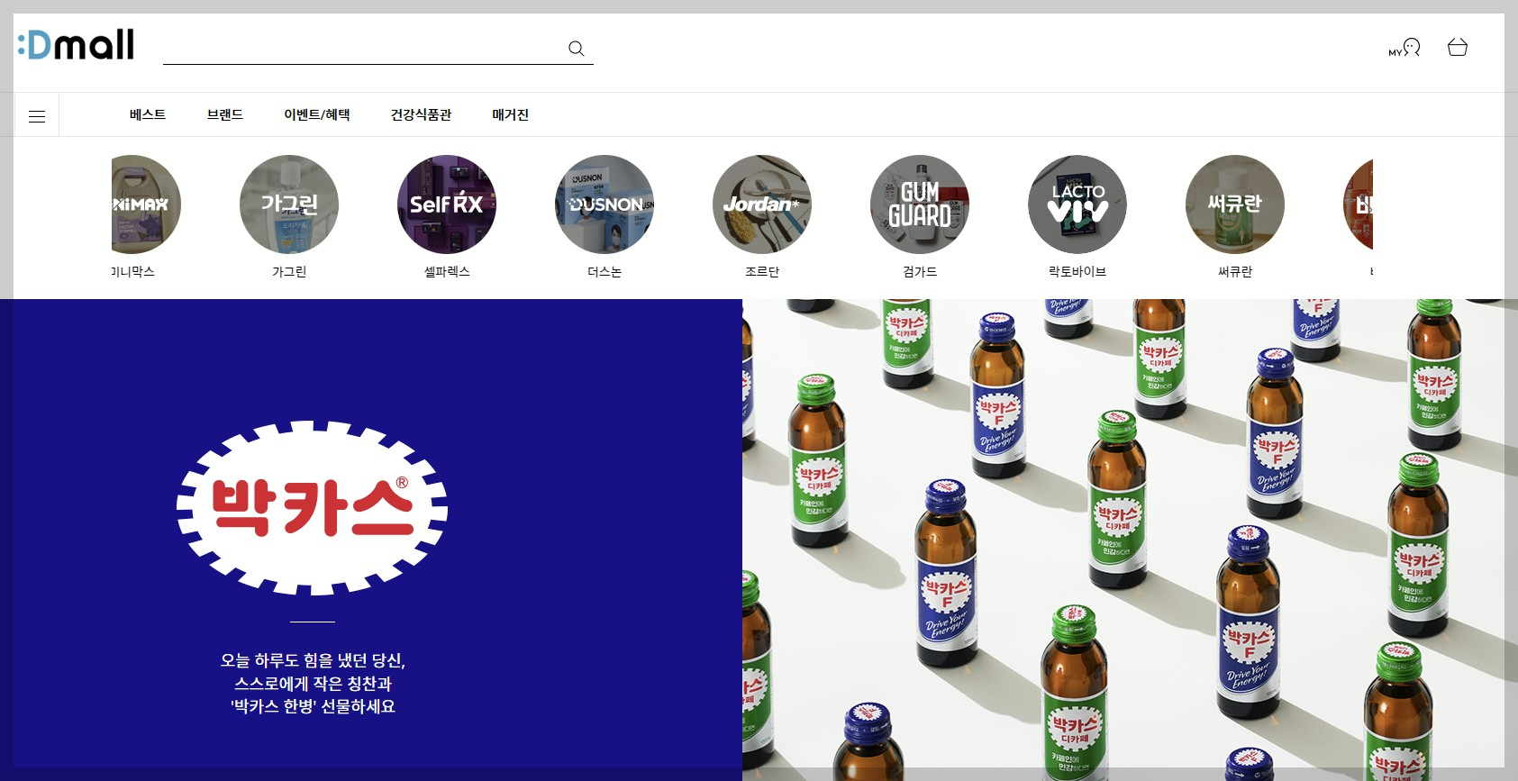The image size is (1518, 781).
Task: Click the 써큐란 brand label
Action: pyautogui.click(x=1235, y=271)
